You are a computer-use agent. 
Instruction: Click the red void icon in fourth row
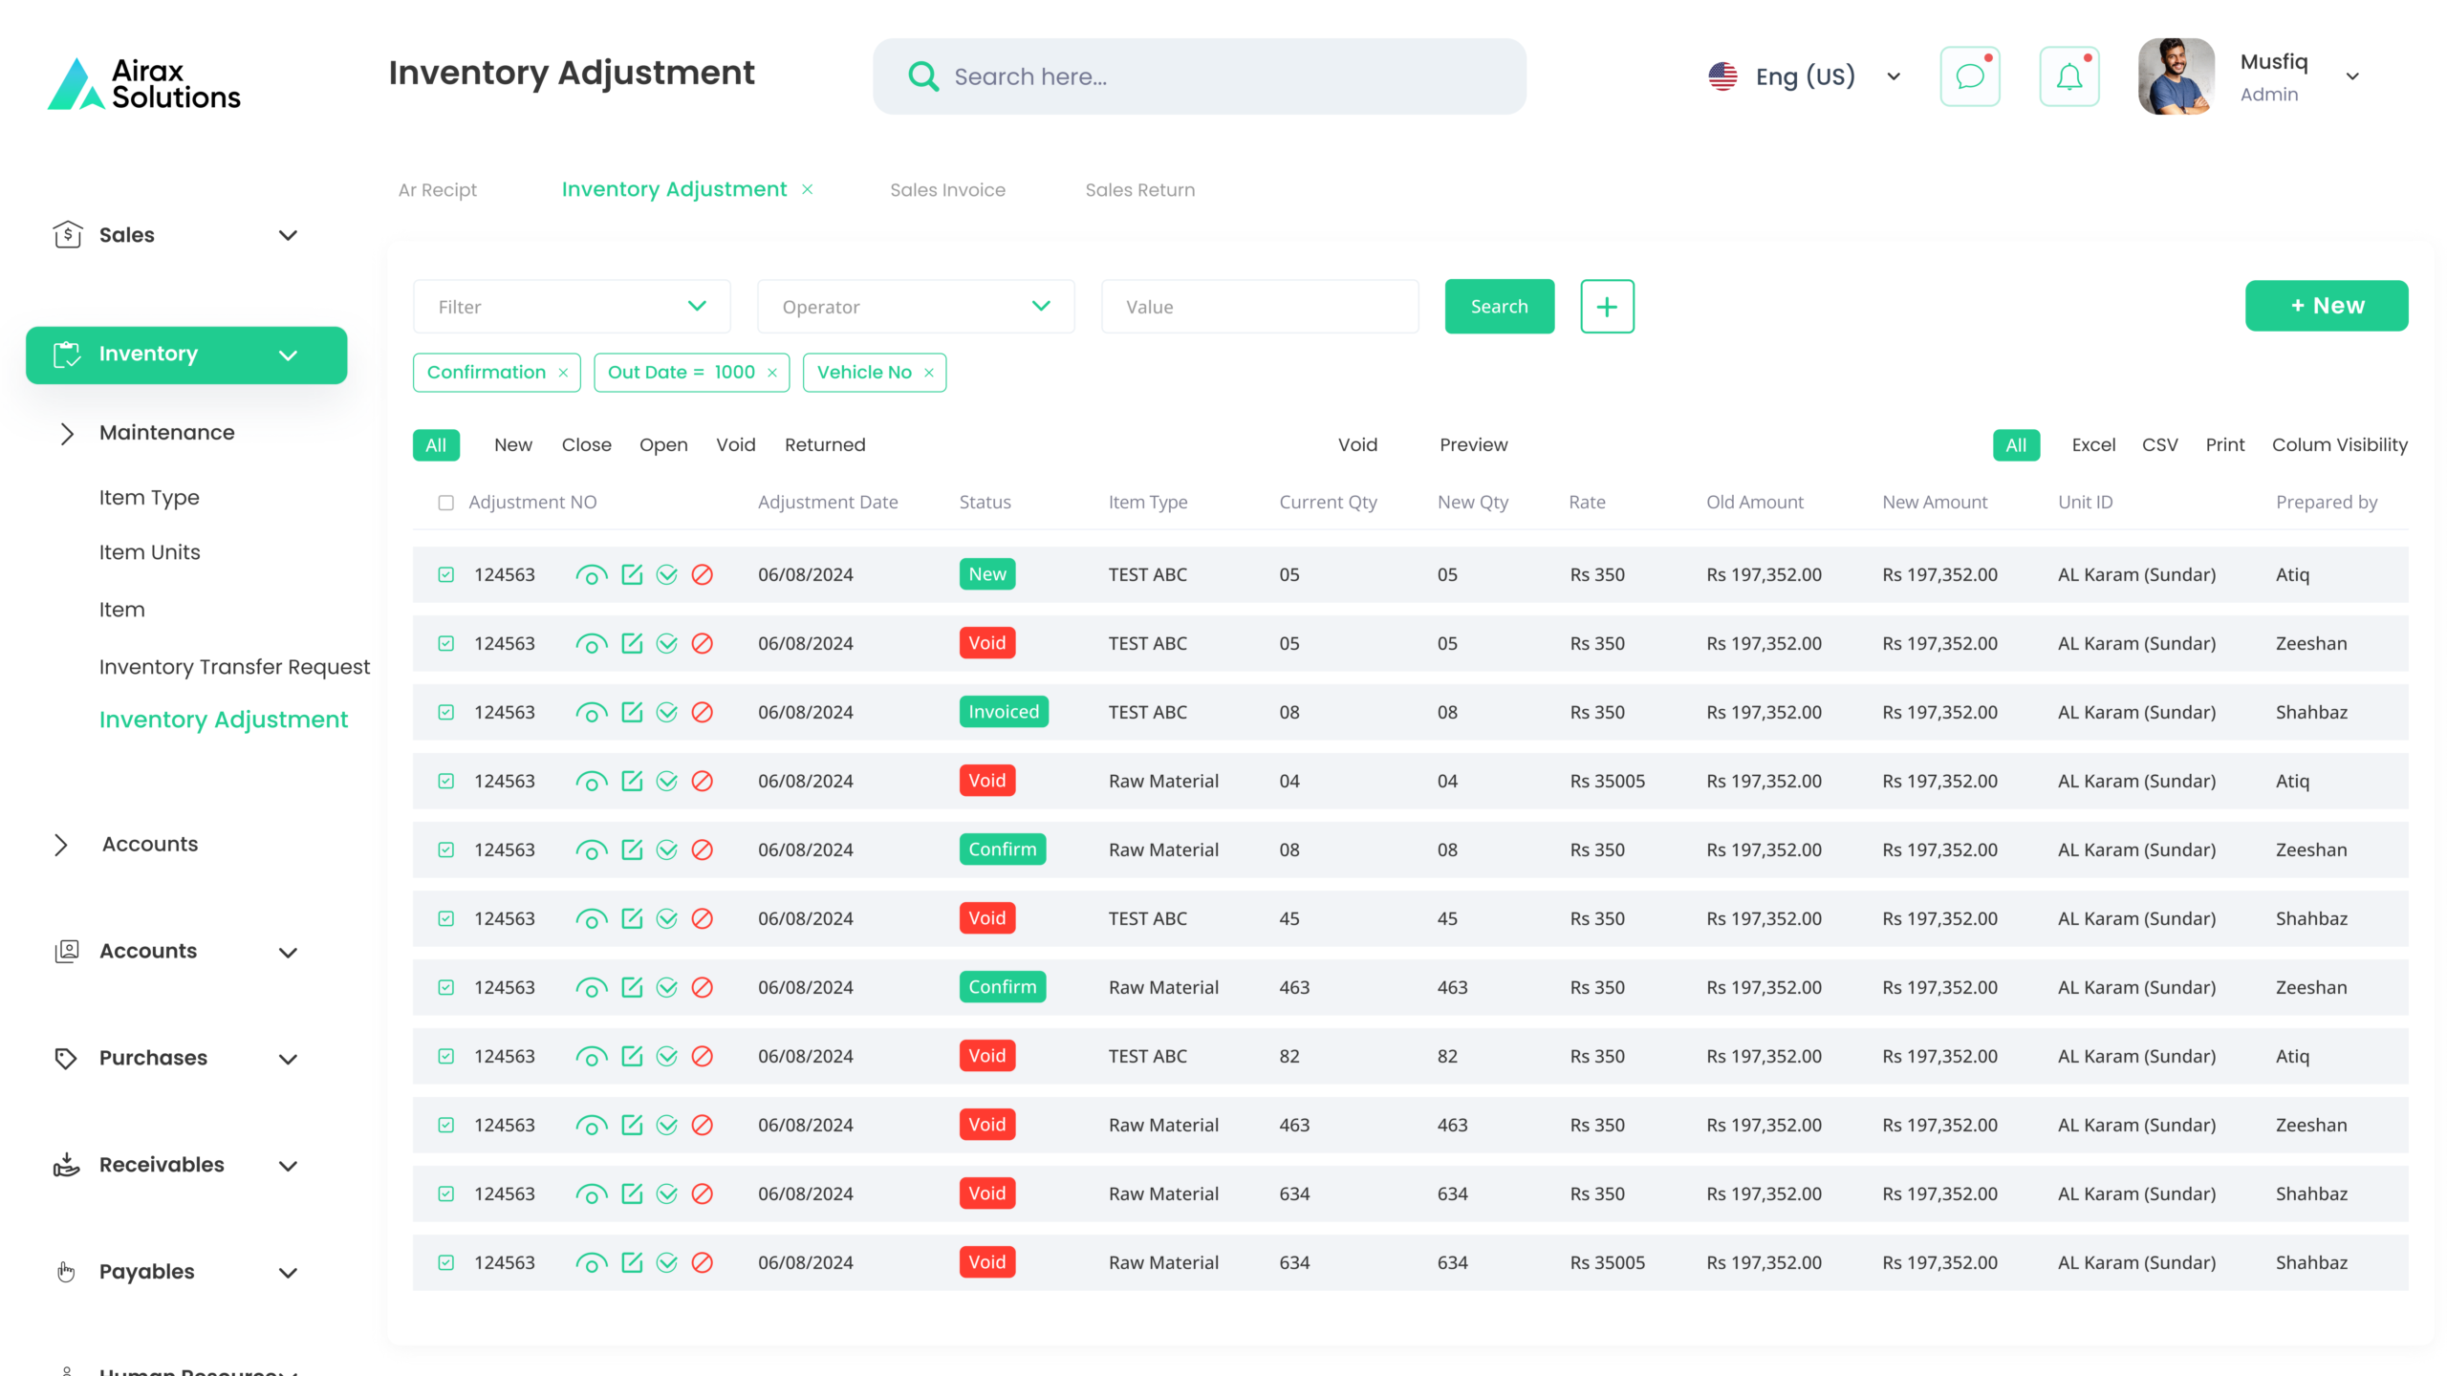tap(702, 781)
